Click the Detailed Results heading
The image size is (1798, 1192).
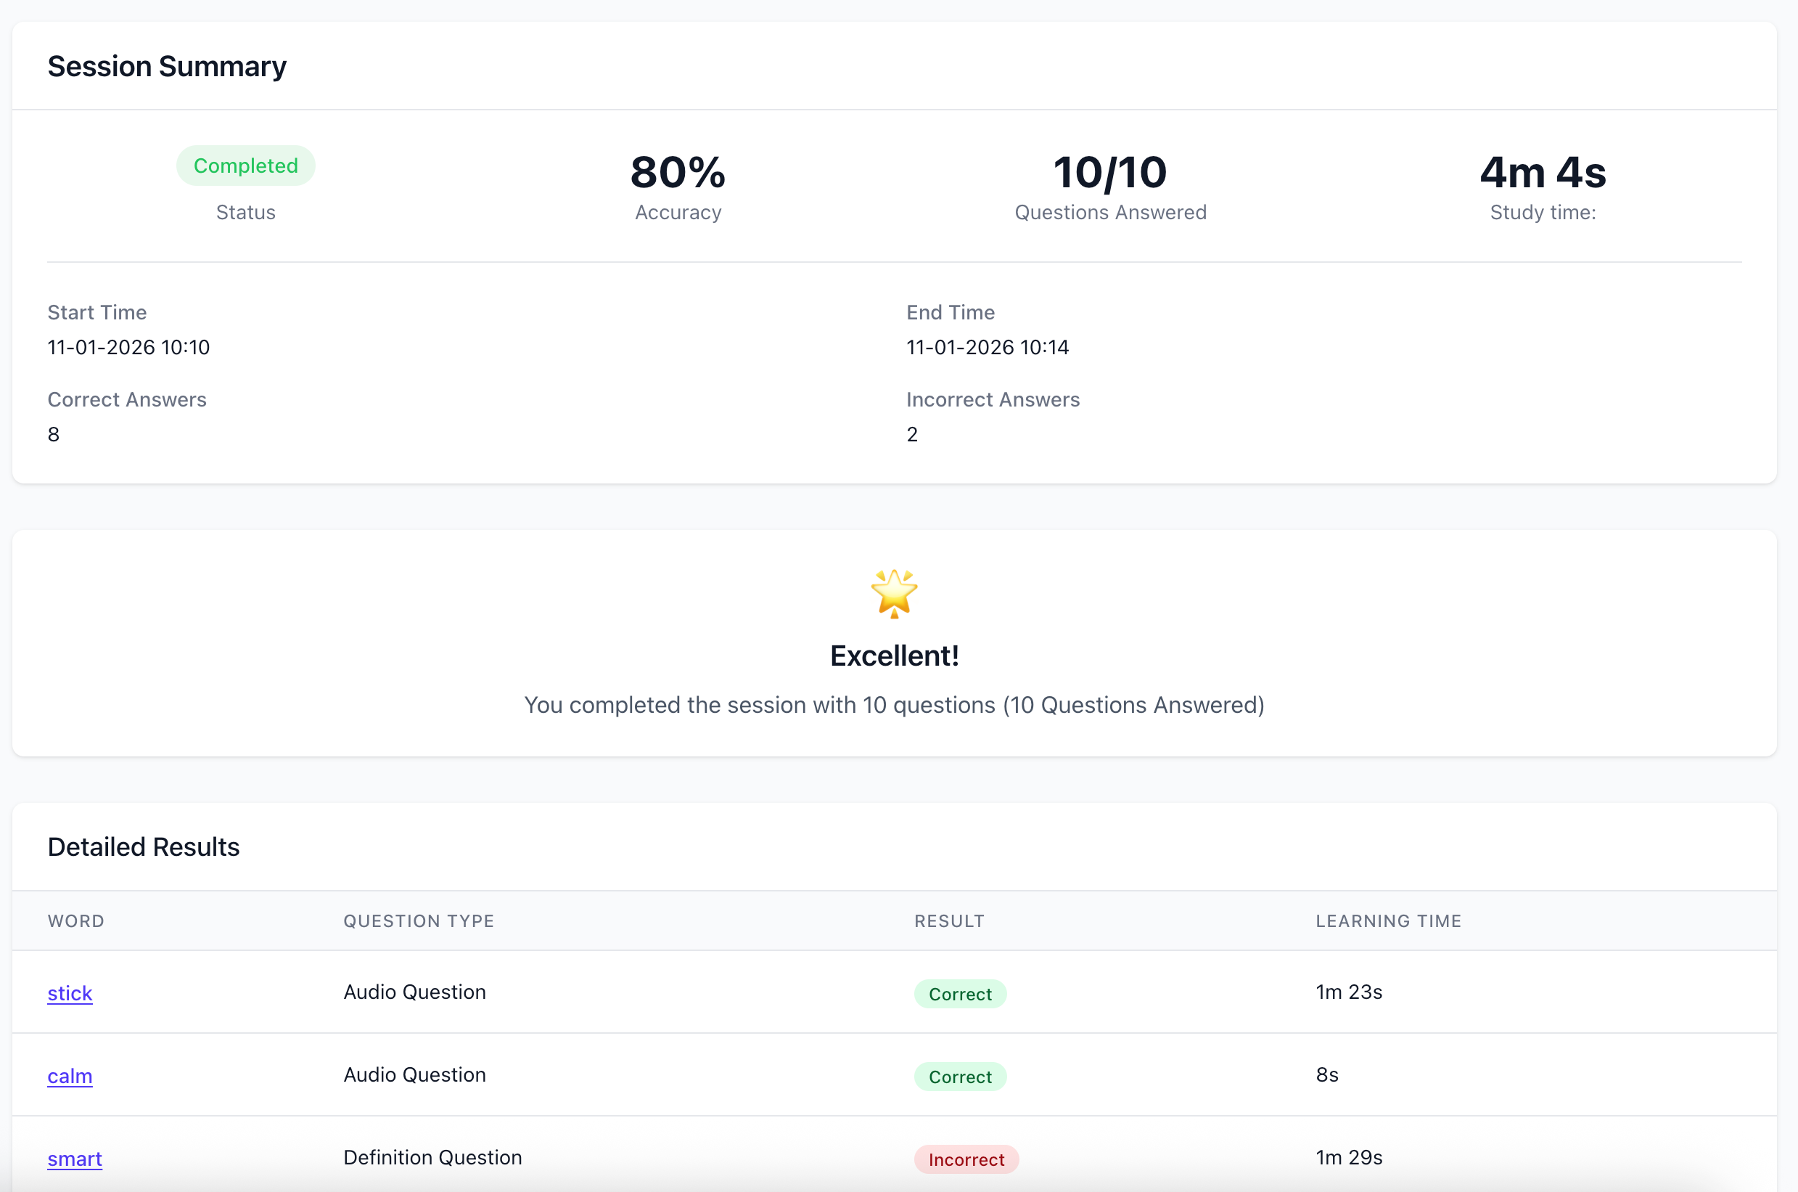[x=144, y=847]
